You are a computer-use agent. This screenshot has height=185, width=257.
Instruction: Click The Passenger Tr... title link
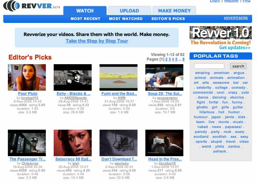point(28,159)
